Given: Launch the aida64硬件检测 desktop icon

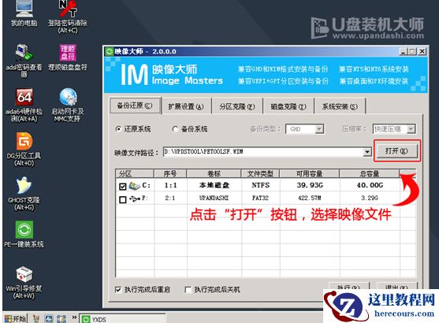Looking at the screenshot, I should [x=24, y=105].
